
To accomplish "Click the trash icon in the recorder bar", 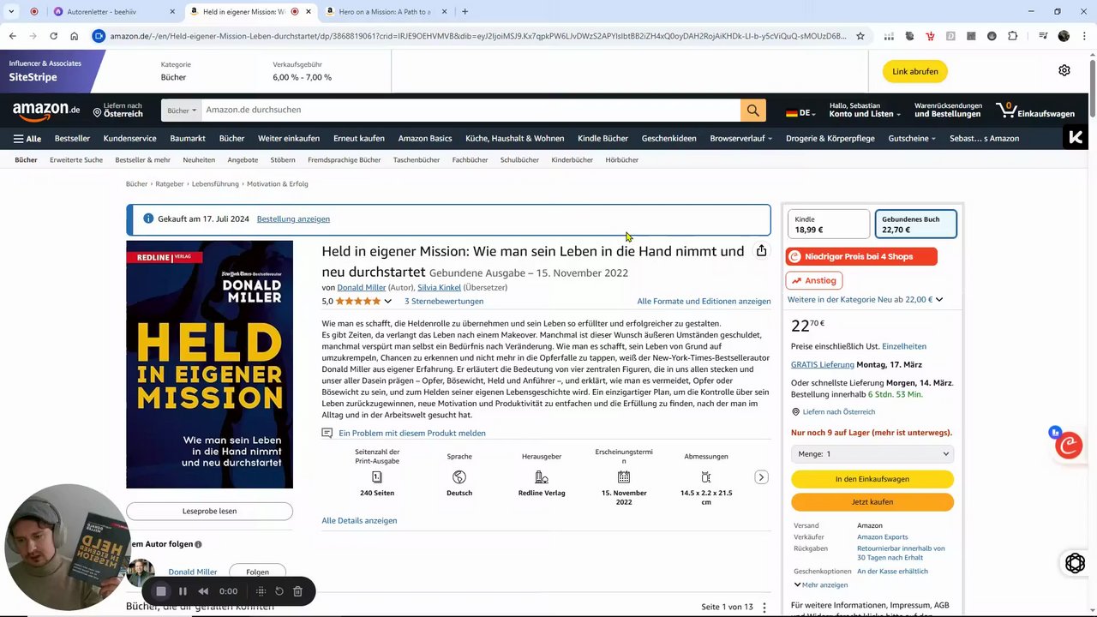I will coord(297,591).
